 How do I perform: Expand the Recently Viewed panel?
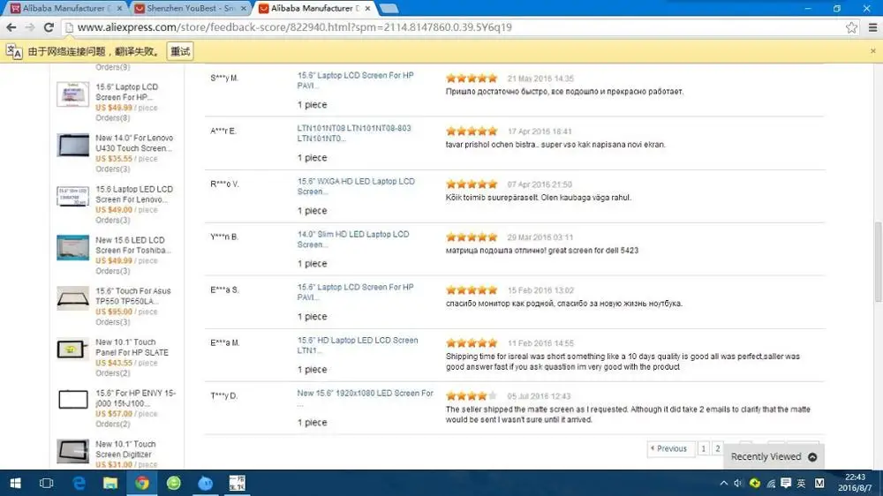click(x=774, y=456)
